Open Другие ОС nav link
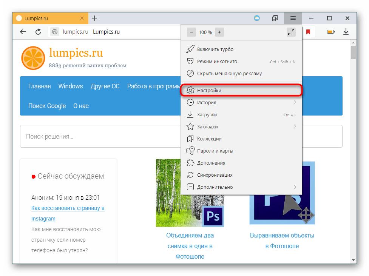This screenshot has height=276, width=369. tap(105, 86)
